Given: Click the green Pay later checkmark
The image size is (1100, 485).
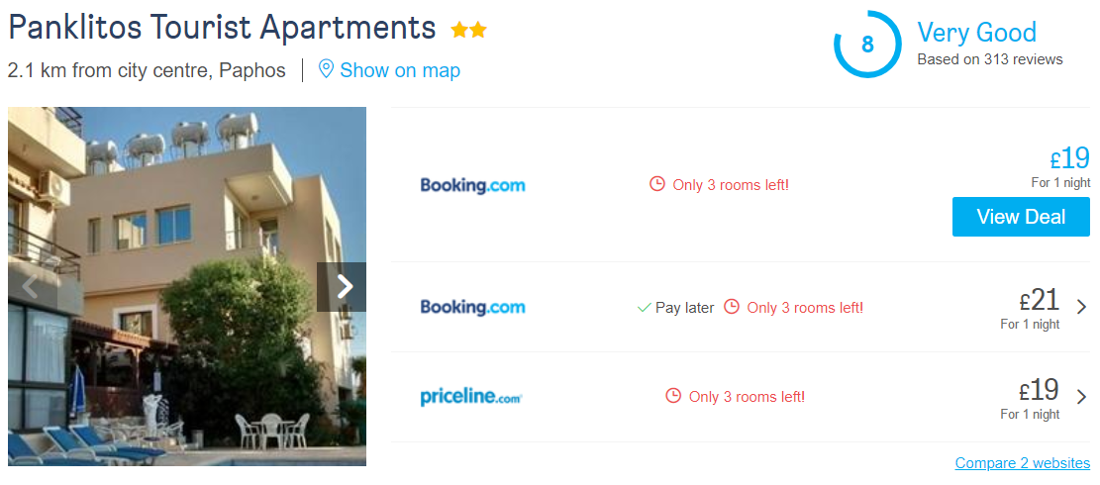Looking at the screenshot, I should (644, 308).
